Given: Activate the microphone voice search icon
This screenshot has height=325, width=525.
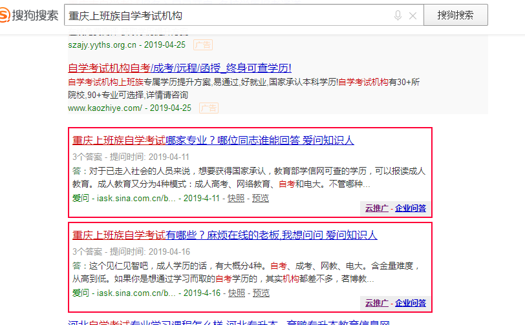Looking at the screenshot, I should pos(398,15).
